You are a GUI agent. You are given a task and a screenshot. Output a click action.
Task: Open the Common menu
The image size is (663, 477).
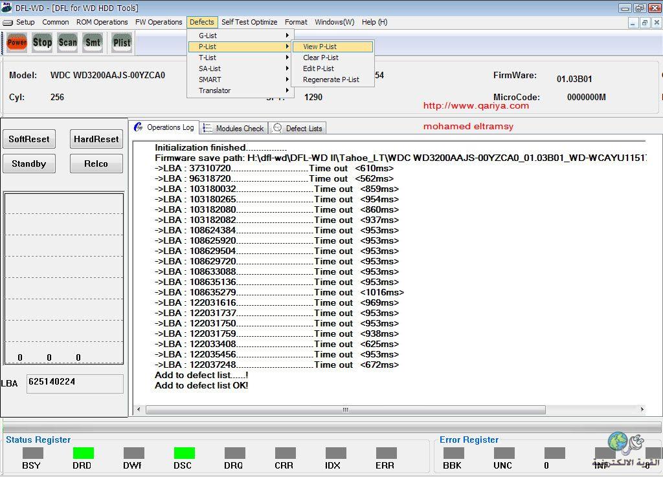[56, 22]
